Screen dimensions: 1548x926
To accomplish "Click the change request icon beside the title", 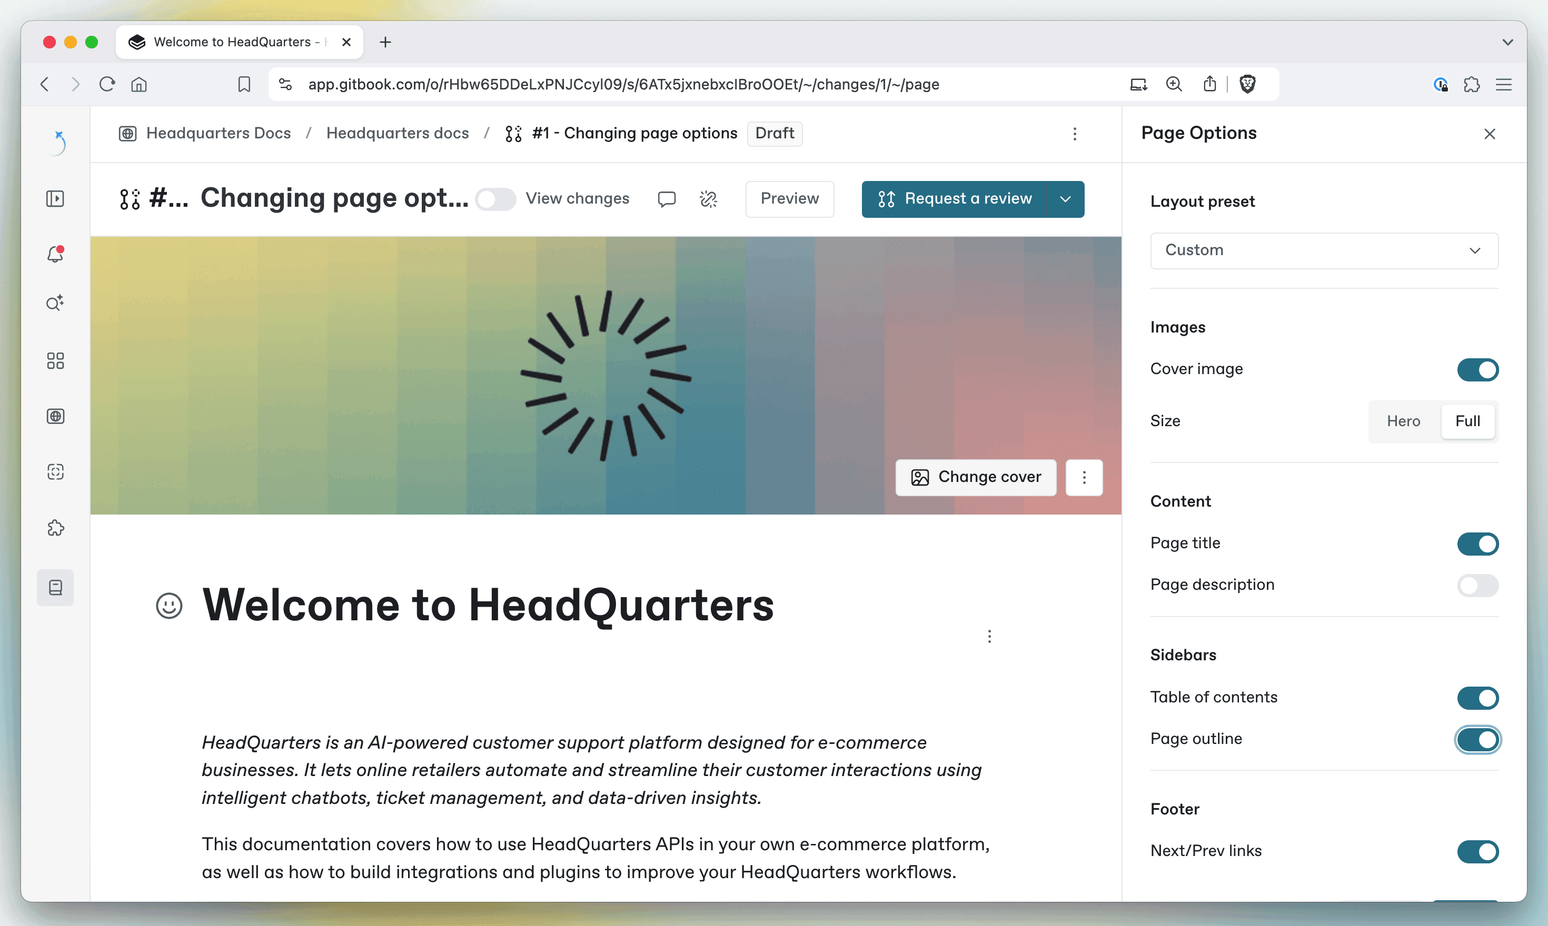I will 130,199.
